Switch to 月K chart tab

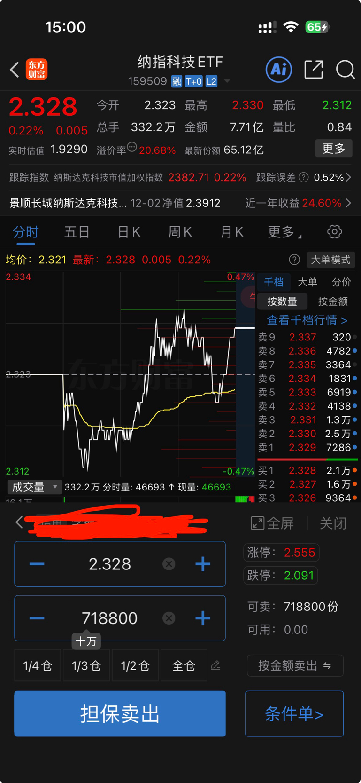(232, 232)
